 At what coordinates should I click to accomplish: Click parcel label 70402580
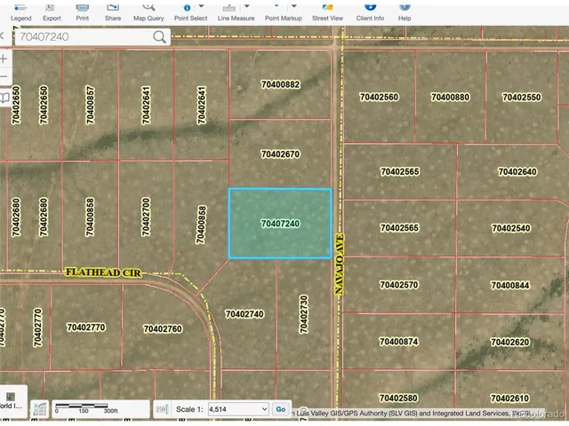[398, 398]
